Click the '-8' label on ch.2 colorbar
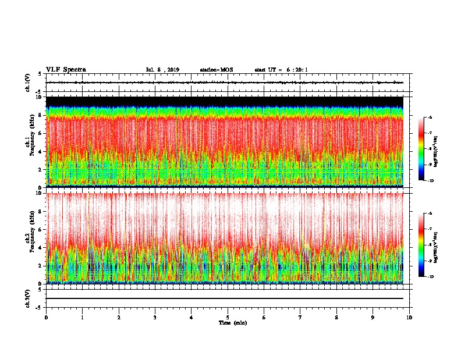This screenshot has height=356, width=461. point(430,245)
